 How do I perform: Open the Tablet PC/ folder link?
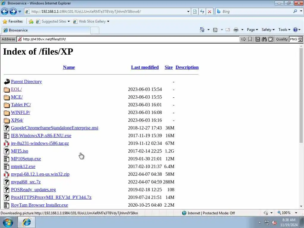tap(21, 105)
